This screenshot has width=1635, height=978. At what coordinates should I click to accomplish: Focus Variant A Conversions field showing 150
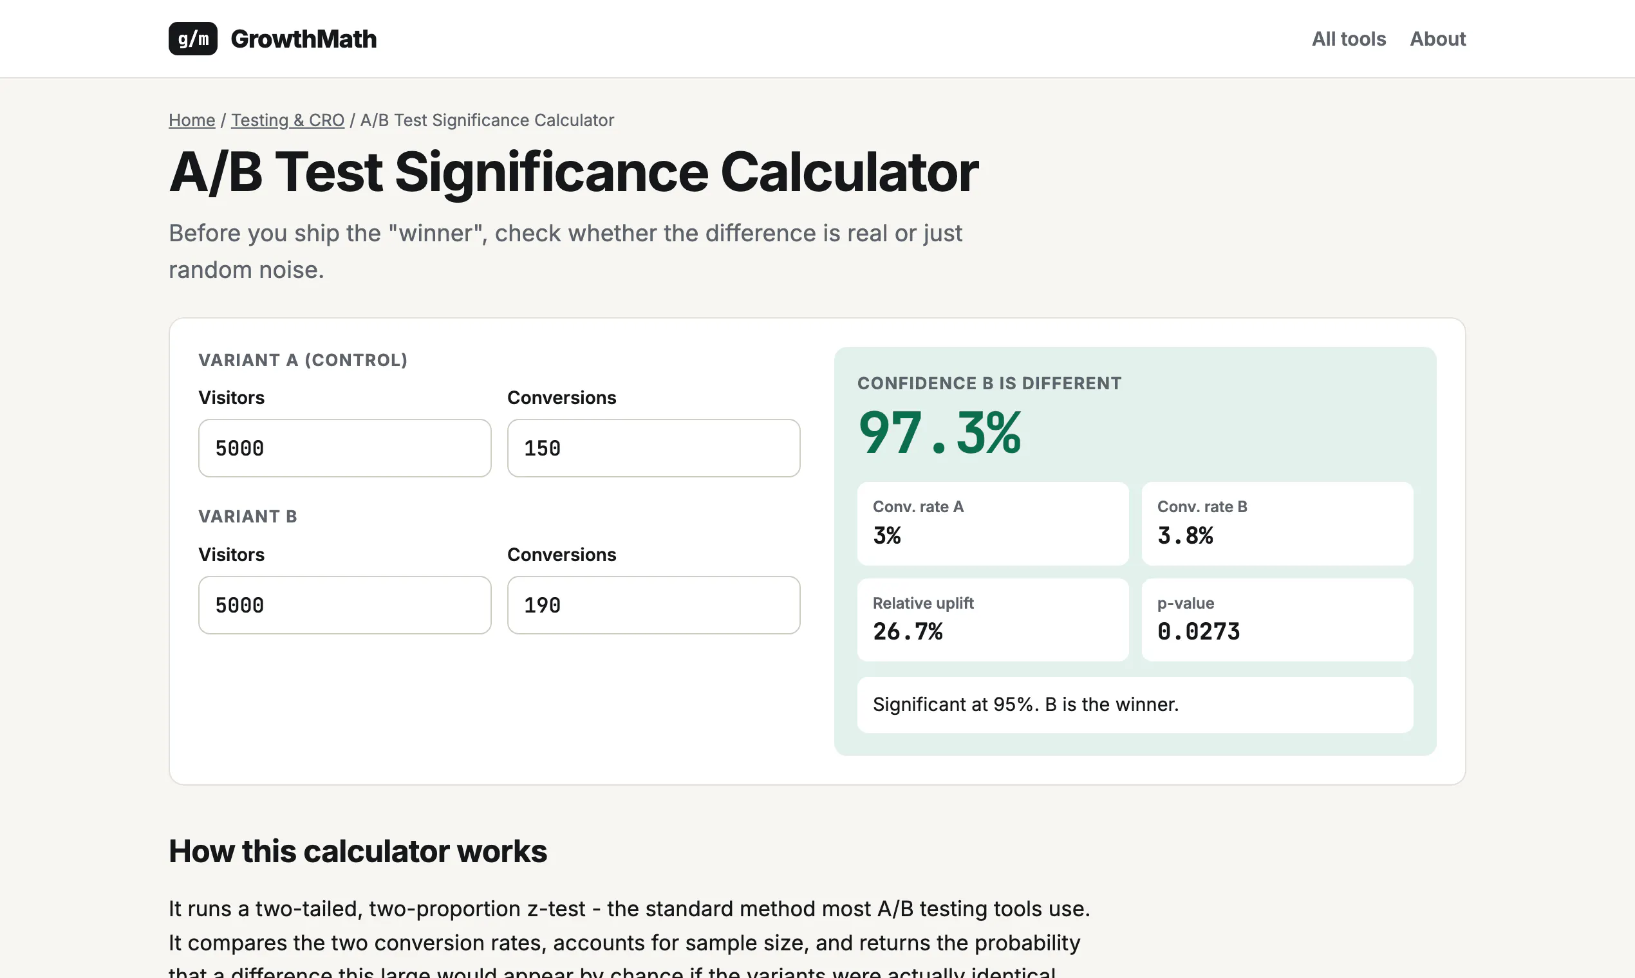coord(653,448)
